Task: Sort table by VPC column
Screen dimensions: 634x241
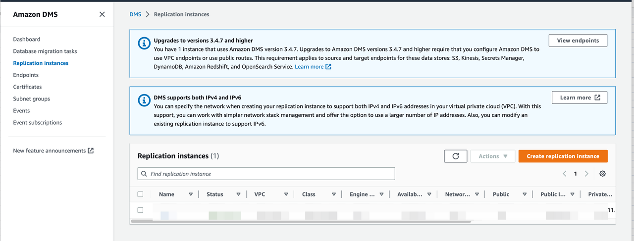Action: click(x=286, y=194)
